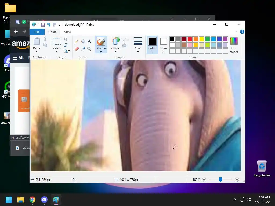Choose the Fill with color bucket tool

click(83, 41)
